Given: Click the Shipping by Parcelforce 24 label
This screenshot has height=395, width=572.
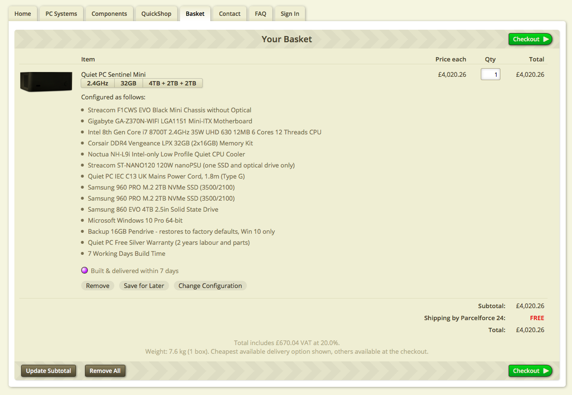Looking at the screenshot, I should point(465,318).
